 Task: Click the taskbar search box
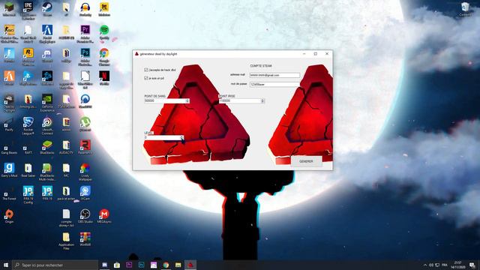pyautogui.click(x=55, y=265)
